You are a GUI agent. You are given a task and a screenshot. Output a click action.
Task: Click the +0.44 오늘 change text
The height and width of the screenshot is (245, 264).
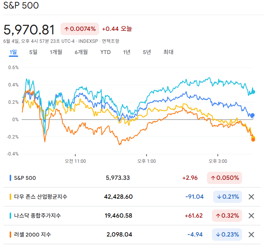117,29
